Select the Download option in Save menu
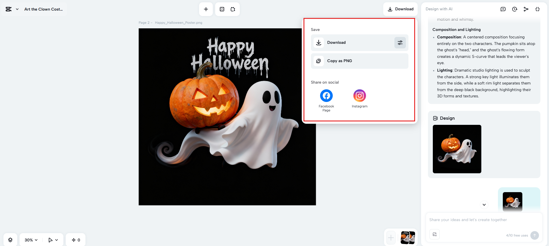This screenshot has width=549, height=246. tap(360, 43)
